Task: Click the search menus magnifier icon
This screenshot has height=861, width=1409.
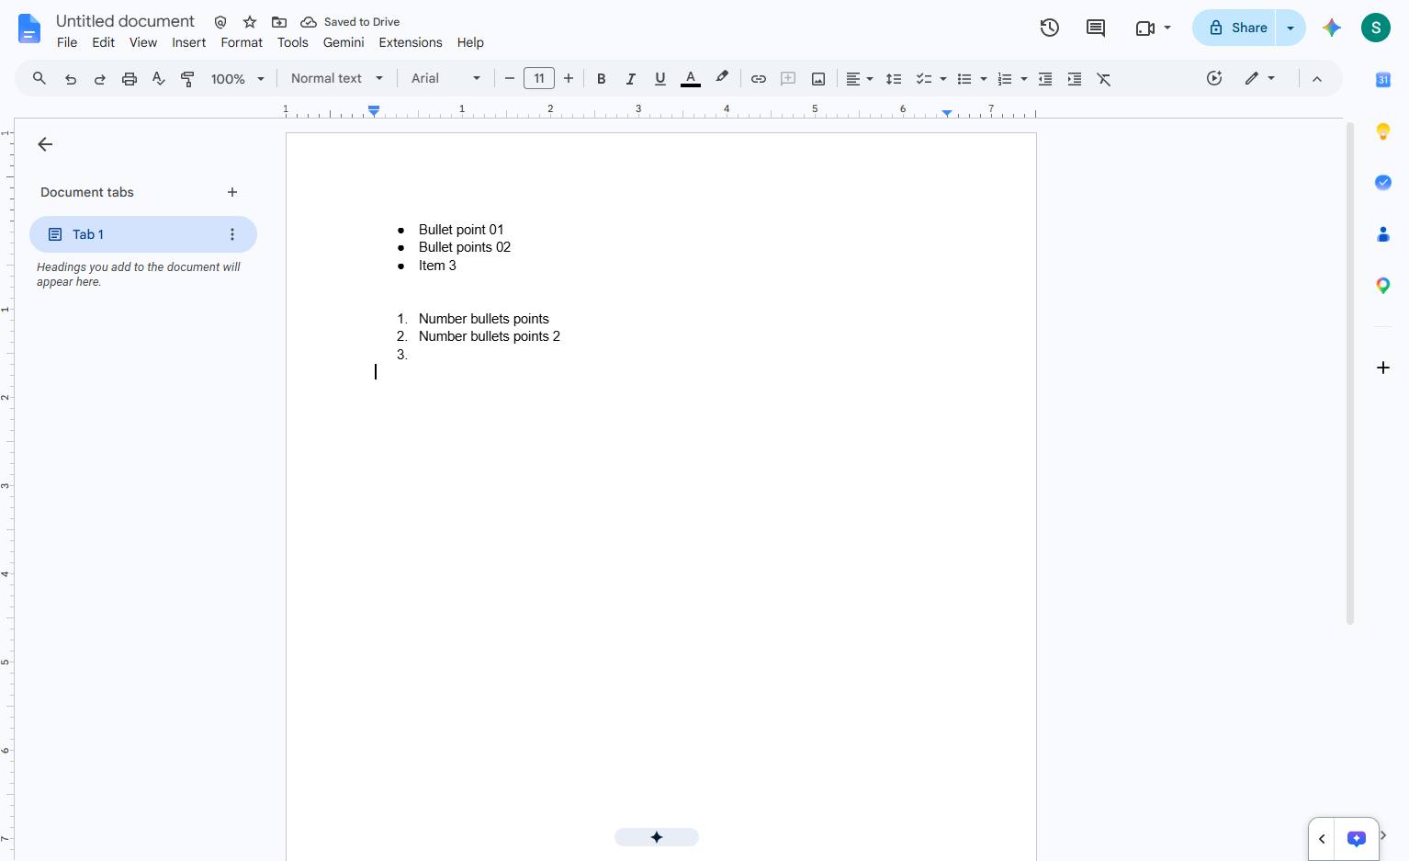Action: click(39, 79)
